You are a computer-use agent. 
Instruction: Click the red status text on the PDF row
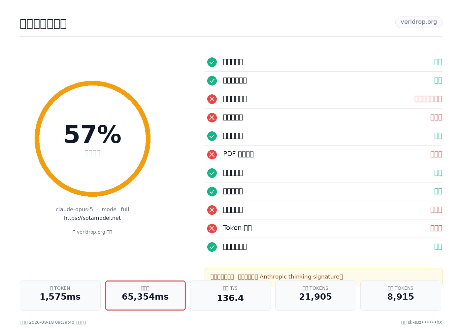436,154
